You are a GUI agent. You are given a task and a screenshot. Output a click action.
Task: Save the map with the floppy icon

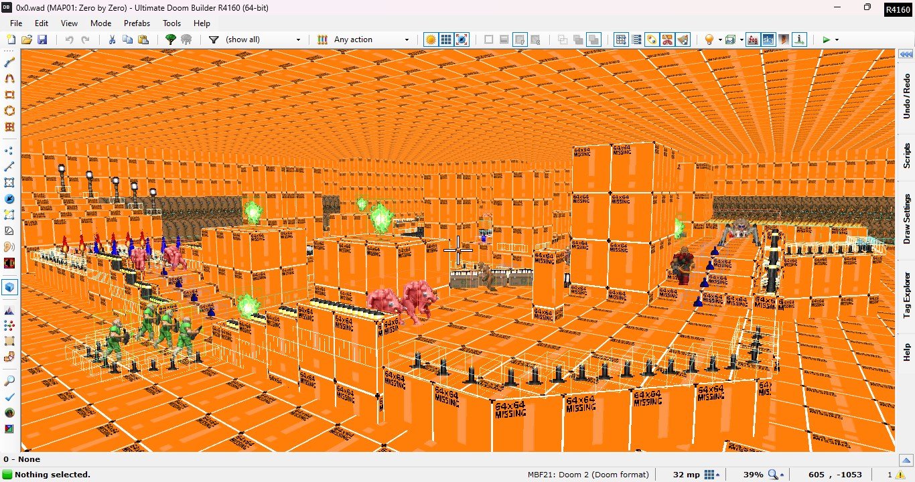(42, 39)
